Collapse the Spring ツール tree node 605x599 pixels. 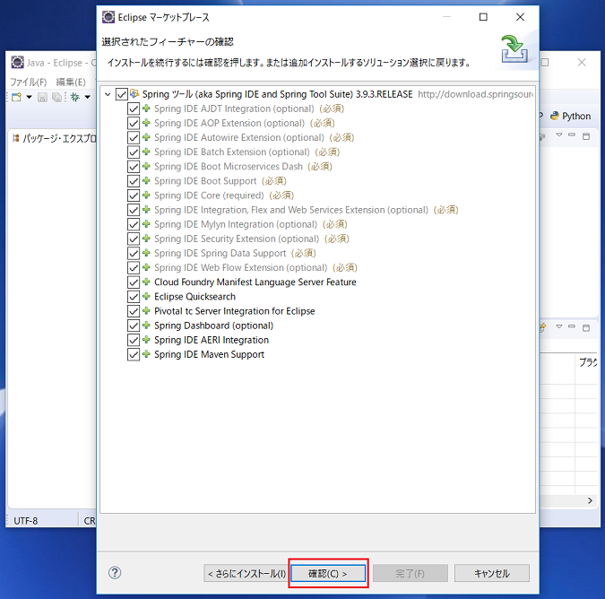click(108, 94)
